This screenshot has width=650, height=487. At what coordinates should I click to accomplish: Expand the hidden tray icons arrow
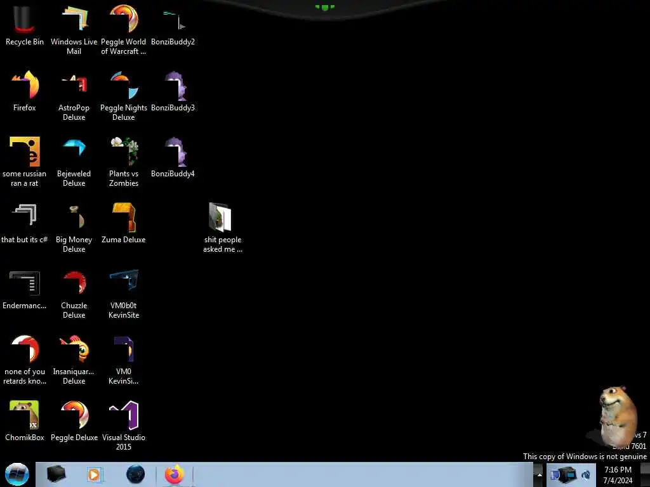(x=539, y=474)
